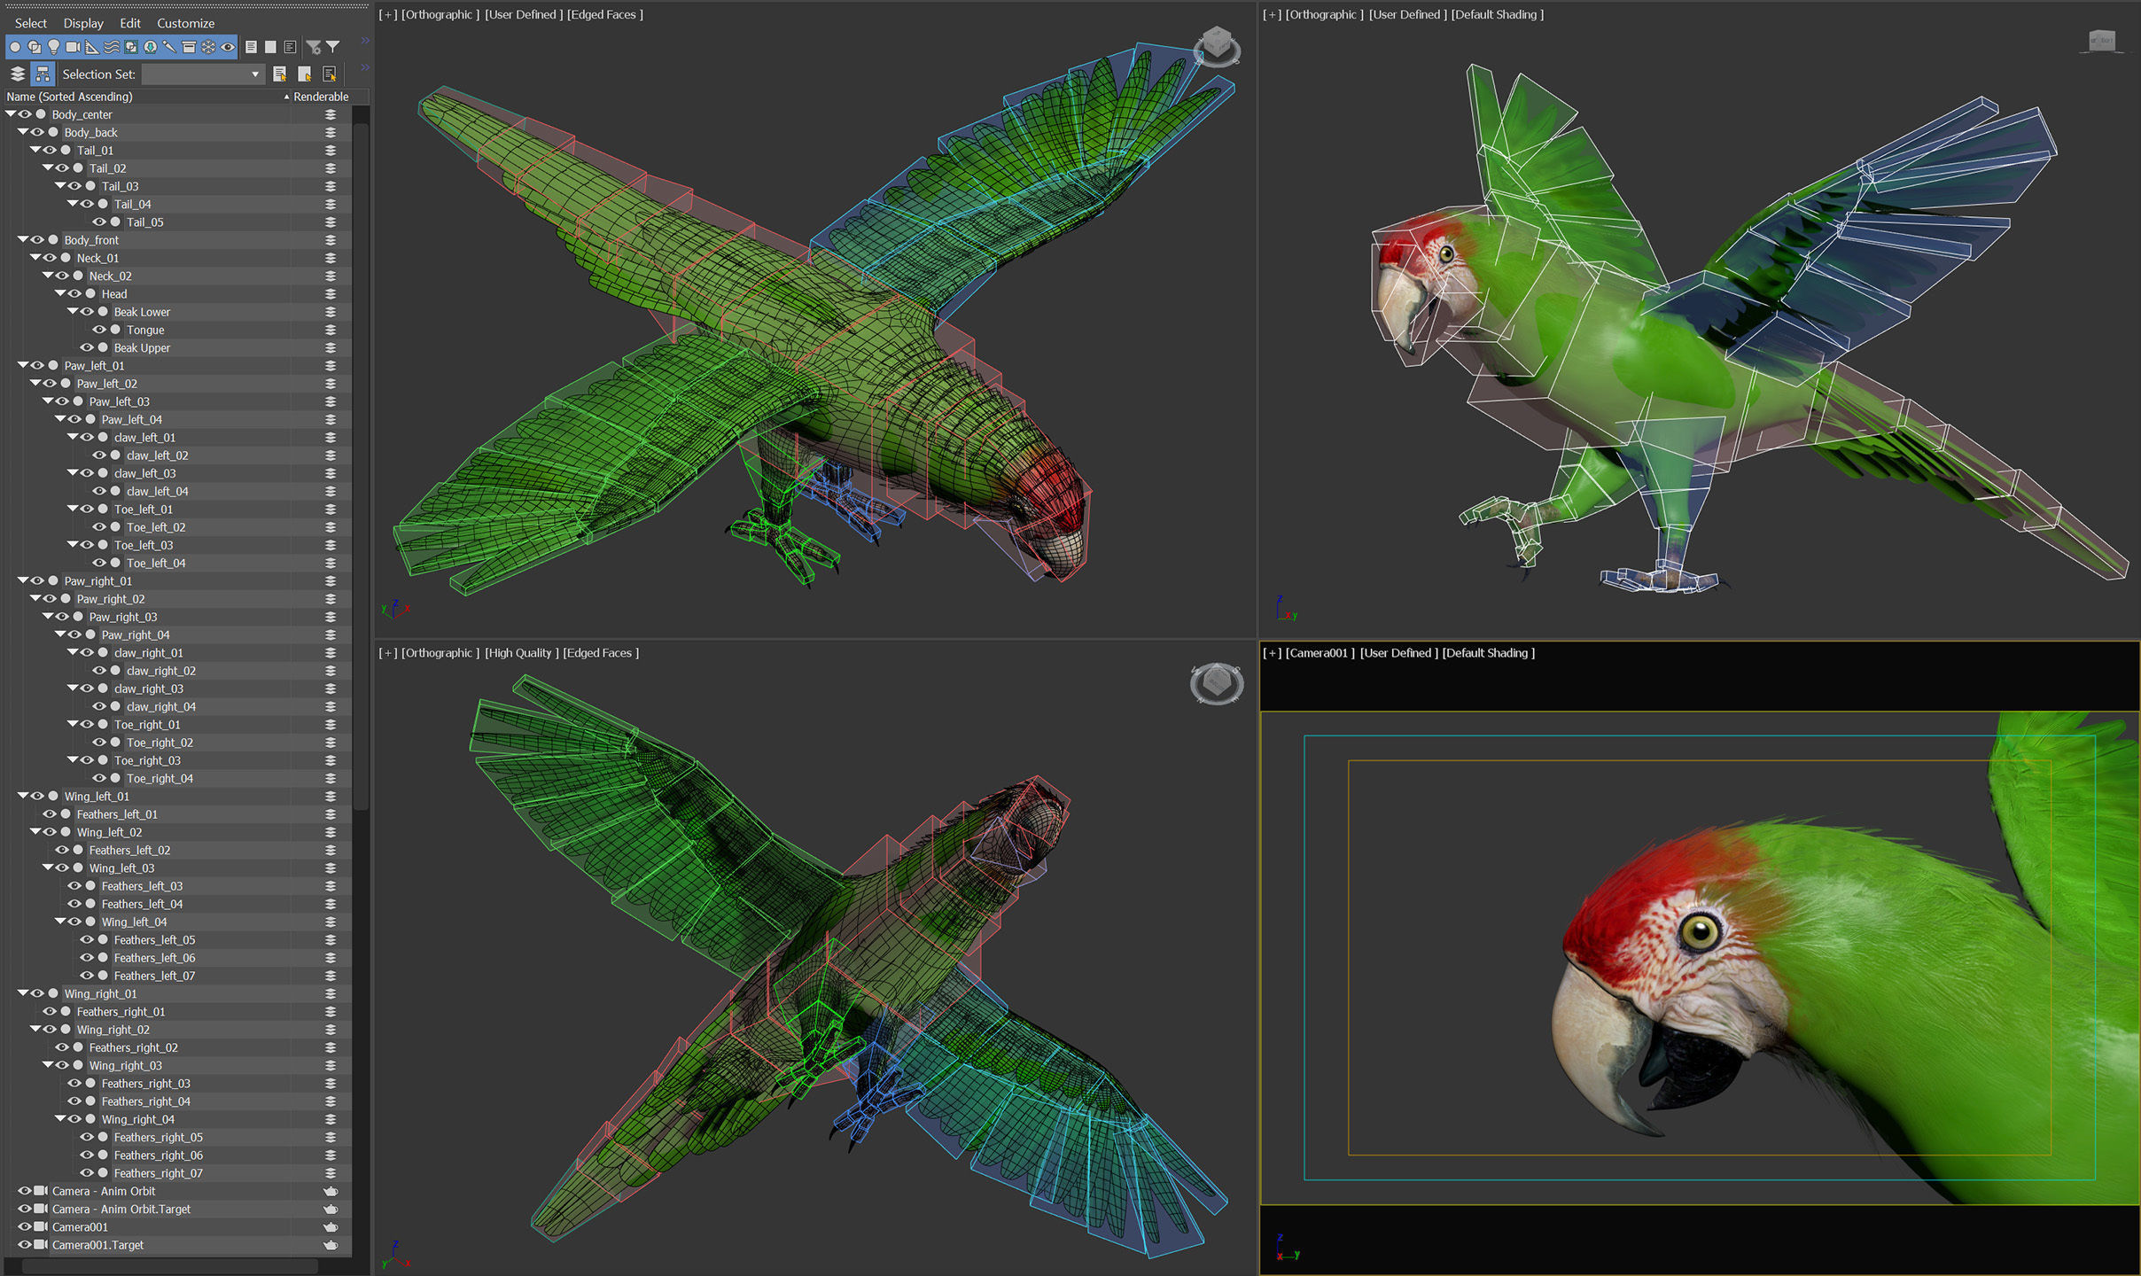The image size is (2141, 1276).
Task: Click the Renderable column header
Action: [x=321, y=97]
